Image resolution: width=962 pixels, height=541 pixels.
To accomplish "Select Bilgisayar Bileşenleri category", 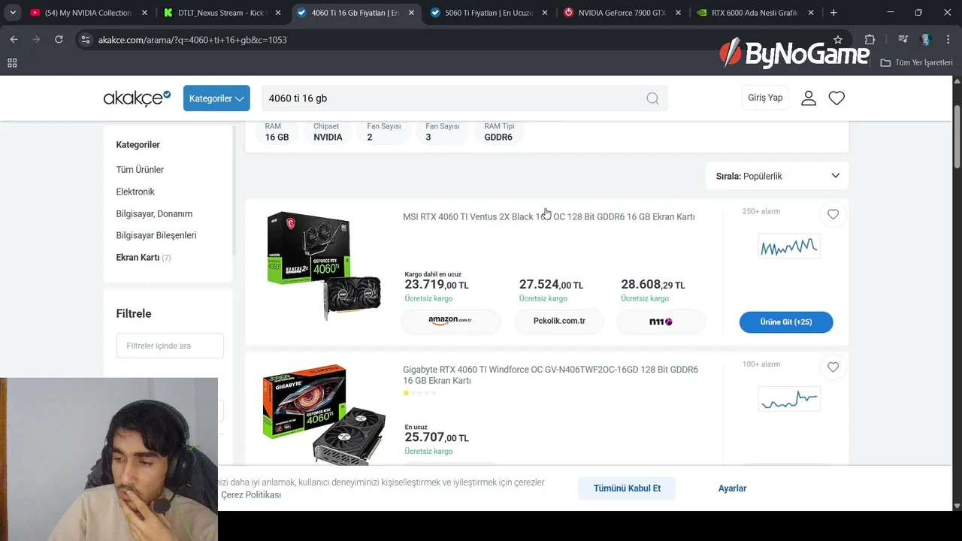I will tap(156, 235).
